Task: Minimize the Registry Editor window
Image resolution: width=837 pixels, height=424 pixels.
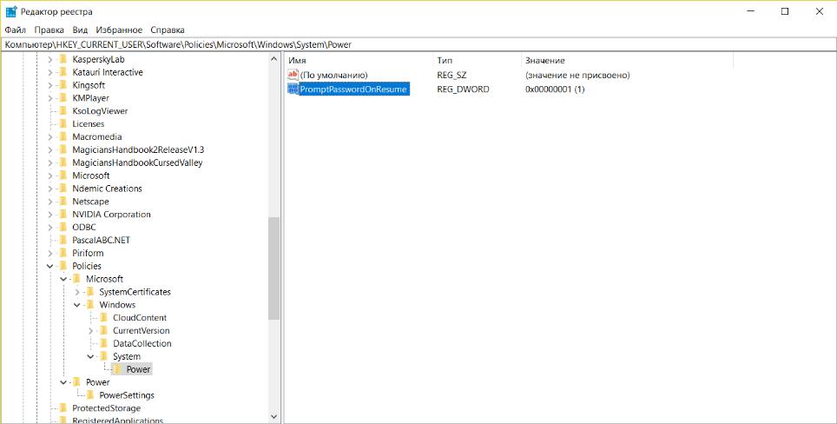Action: click(750, 11)
